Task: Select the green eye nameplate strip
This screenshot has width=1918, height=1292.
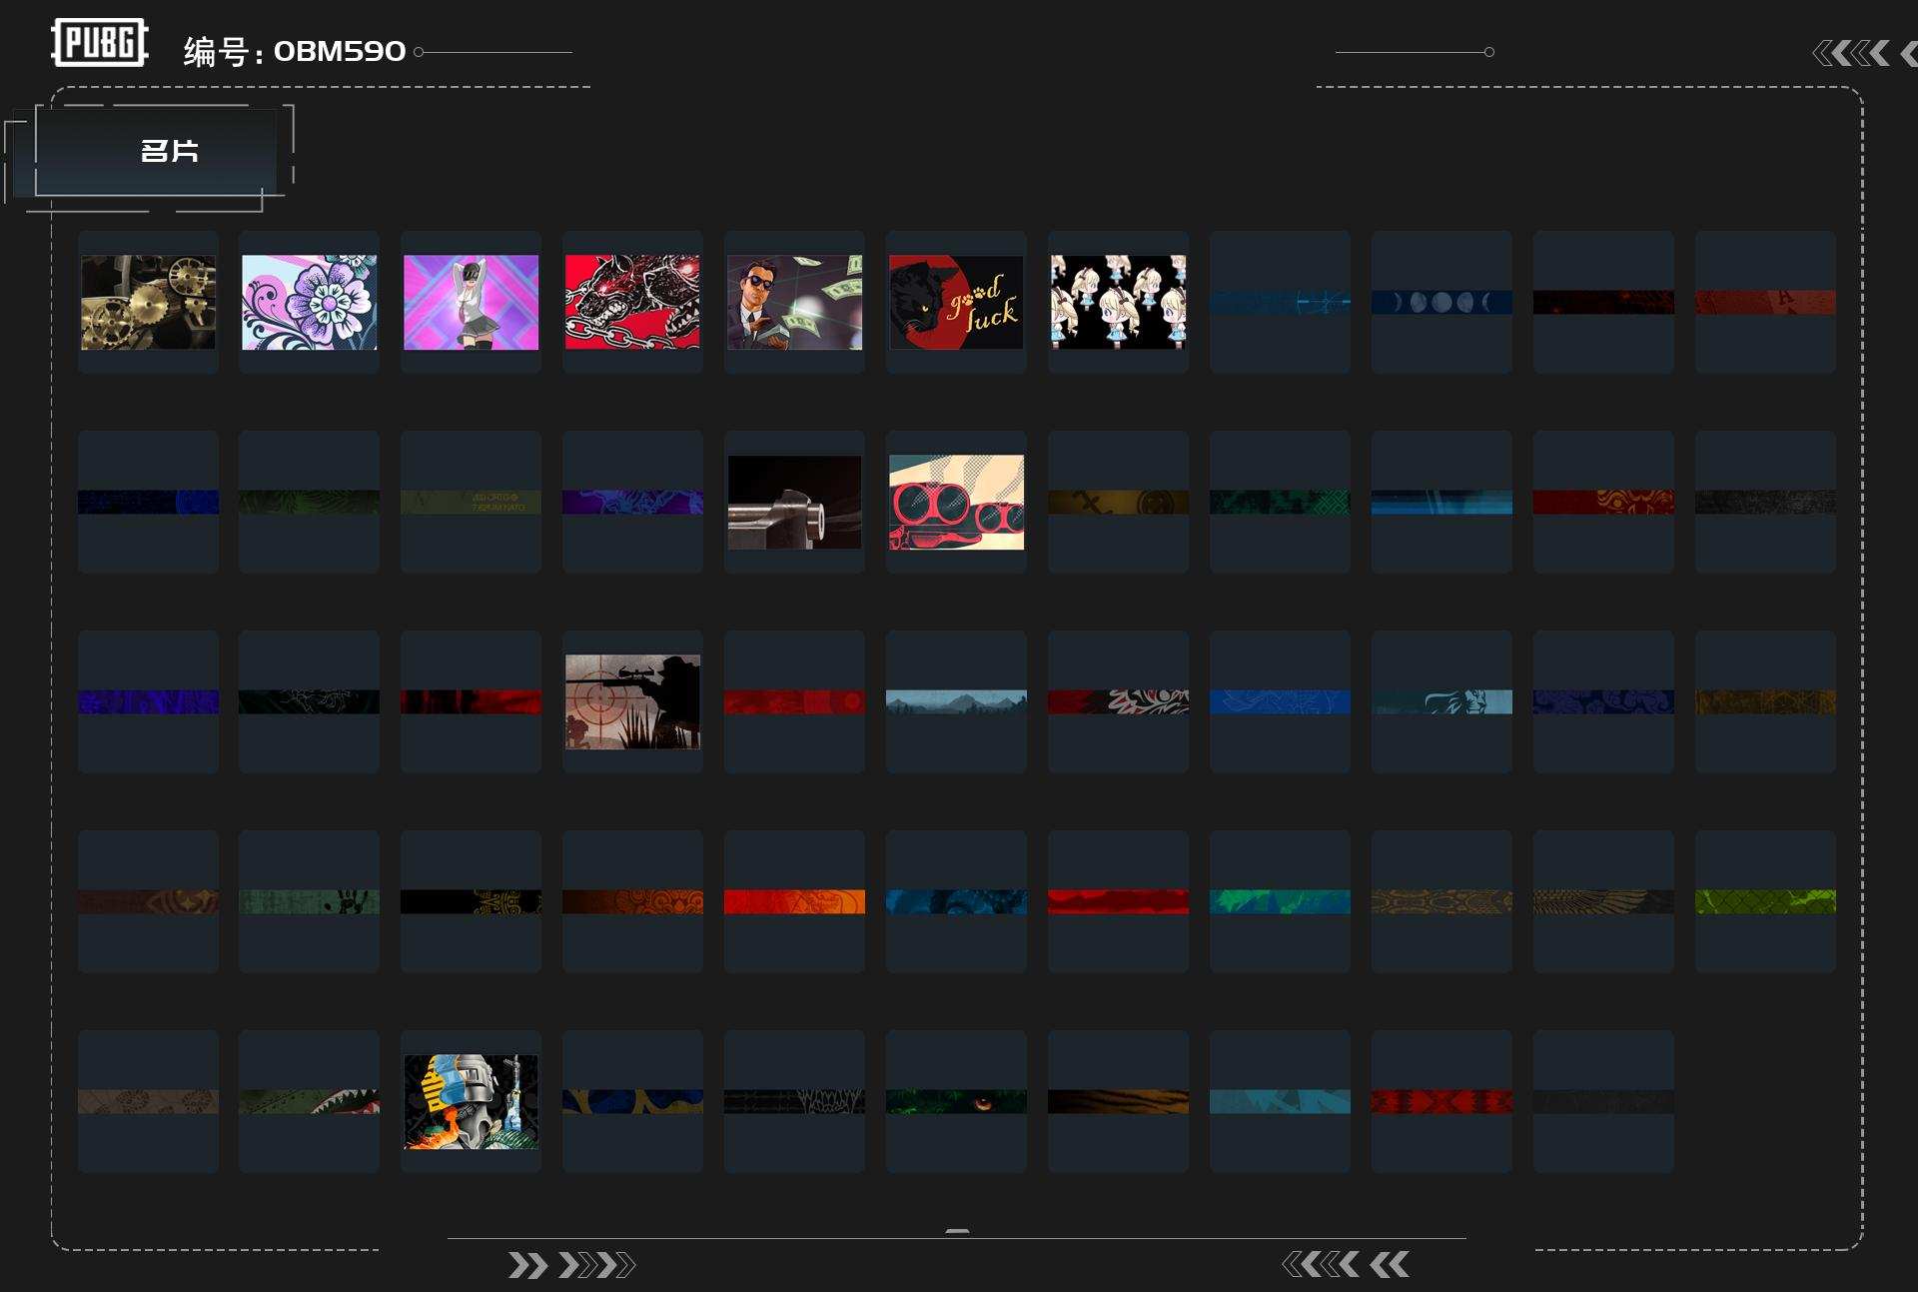Action: [956, 1101]
